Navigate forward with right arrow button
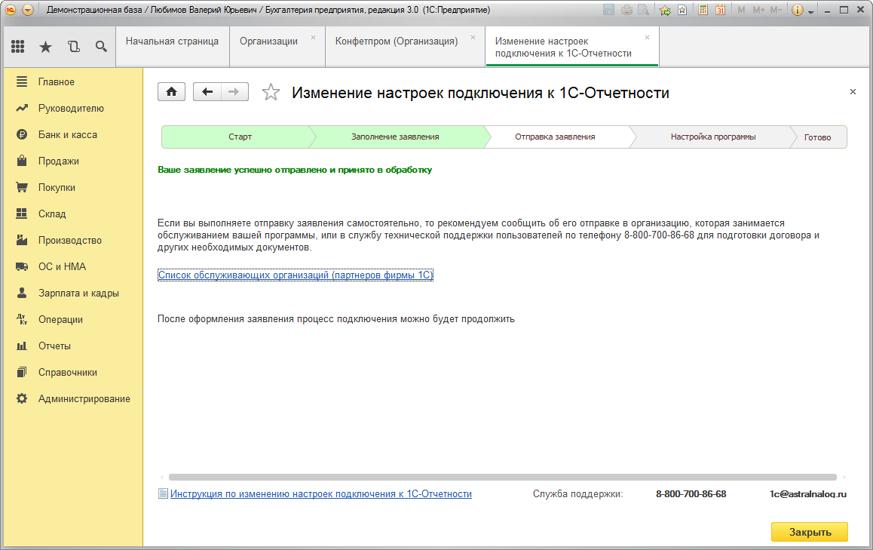 (x=234, y=92)
